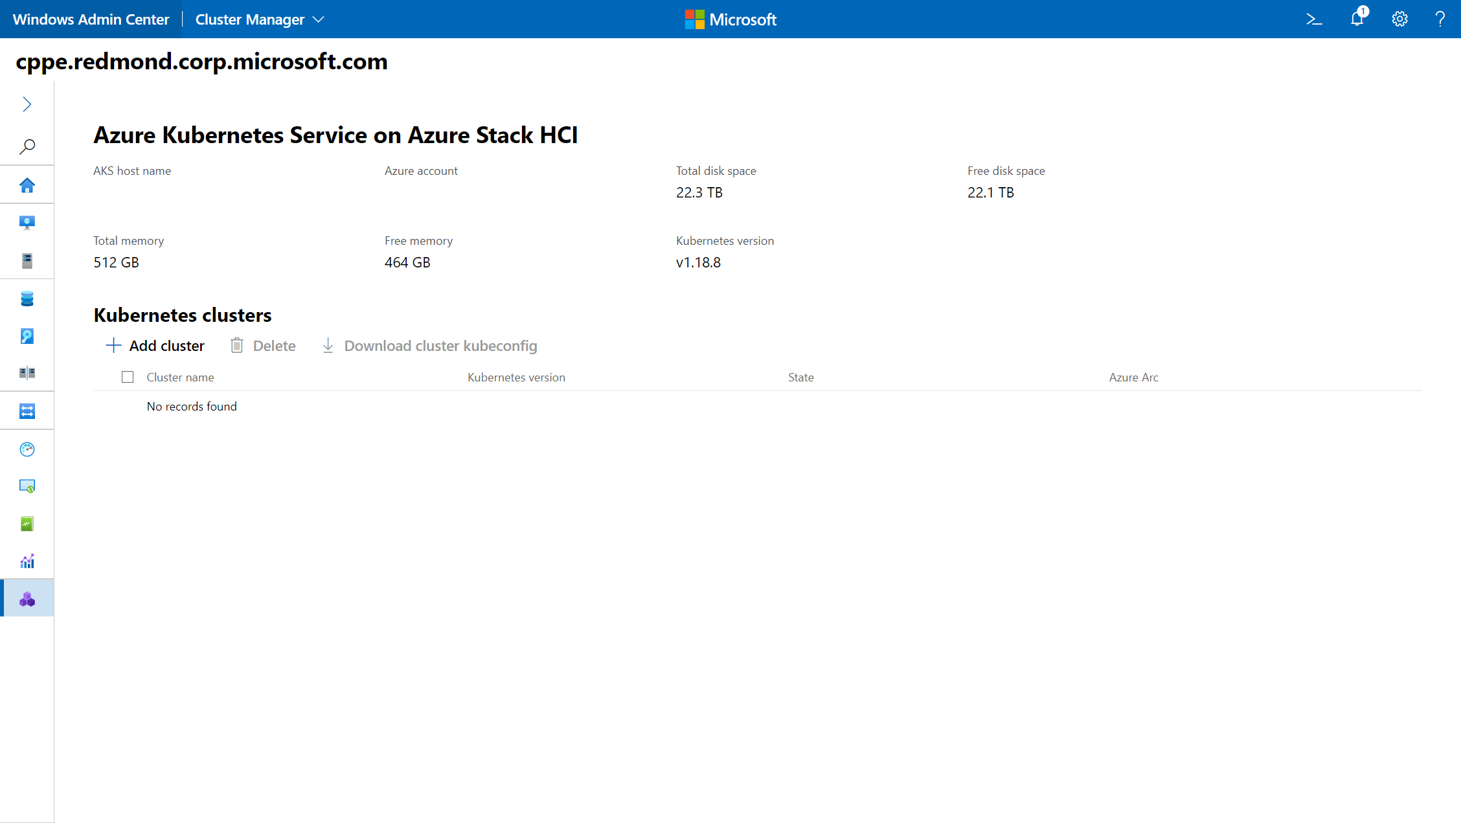Click the Azure account label
Viewport: 1461px width, 823px height.
[421, 171]
